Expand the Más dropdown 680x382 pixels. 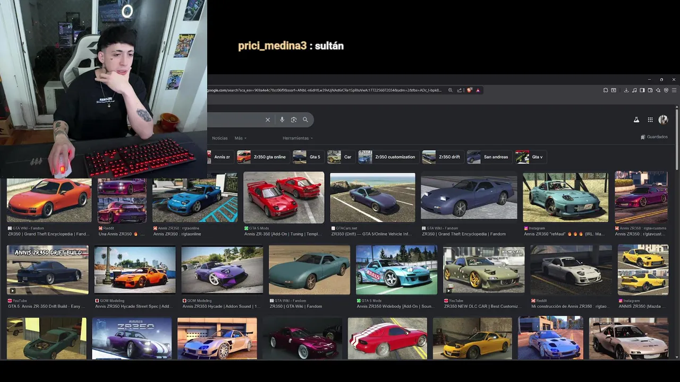[240, 138]
